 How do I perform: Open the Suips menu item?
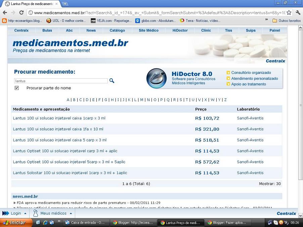pos(251,30)
